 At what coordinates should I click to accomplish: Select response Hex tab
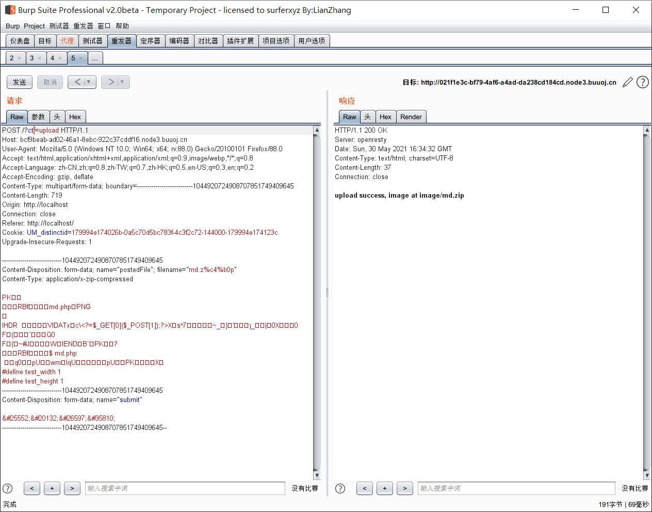click(385, 117)
